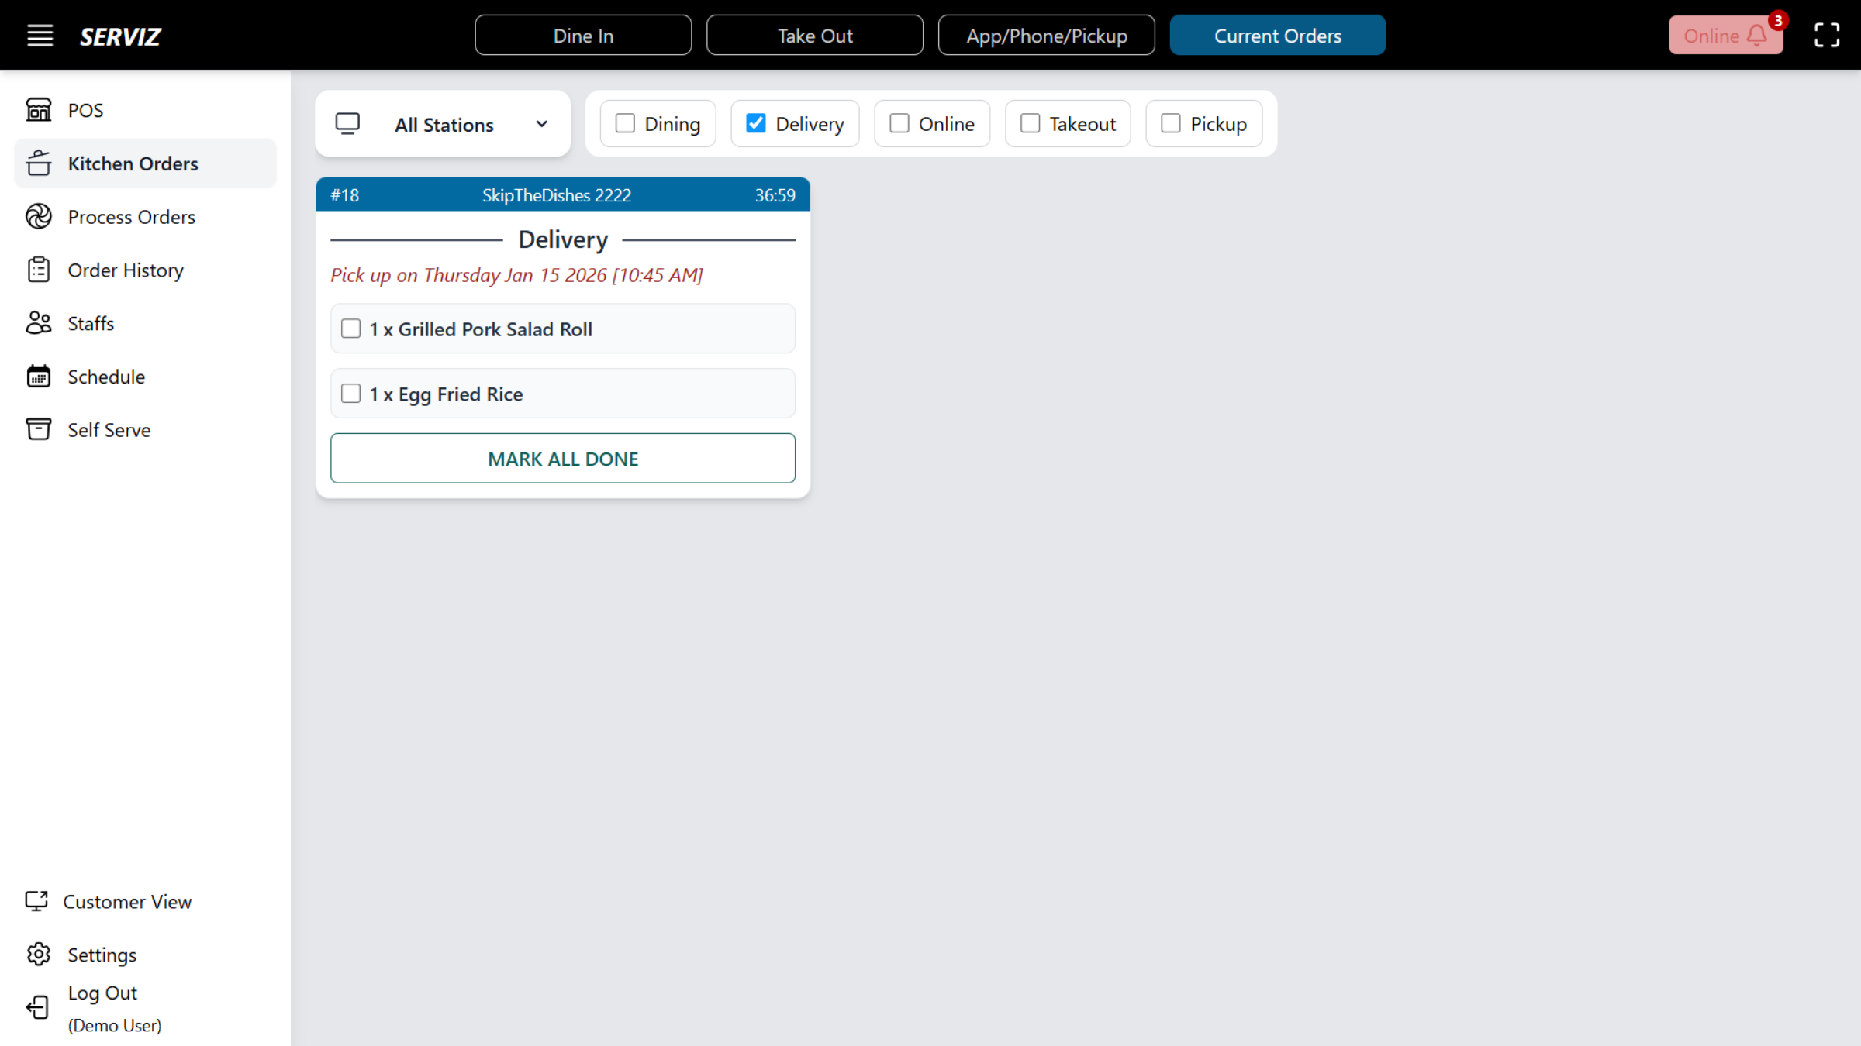This screenshot has height=1046, width=1861.
Task: Switch to the Dine In tab
Action: click(583, 36)
